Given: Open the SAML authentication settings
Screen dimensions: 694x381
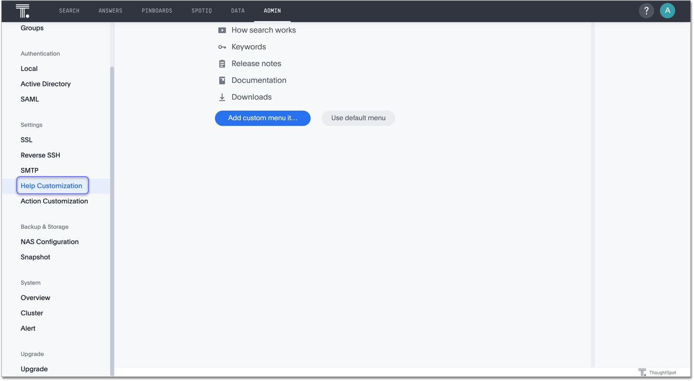Looking at the screenshot, I should click(x=30, y=99).
